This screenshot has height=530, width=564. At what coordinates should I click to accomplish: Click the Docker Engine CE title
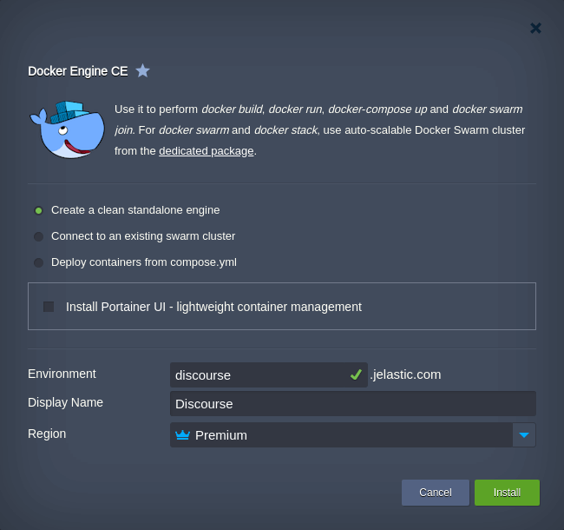[x=78, y=71]
